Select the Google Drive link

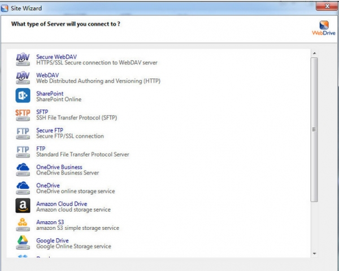[x=53, y=241]
